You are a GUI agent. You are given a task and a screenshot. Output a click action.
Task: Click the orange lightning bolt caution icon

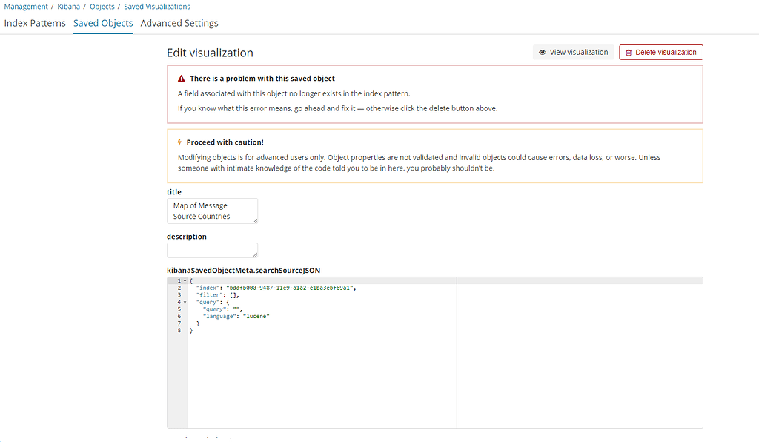pyautogui.click(x=179, y=142)
